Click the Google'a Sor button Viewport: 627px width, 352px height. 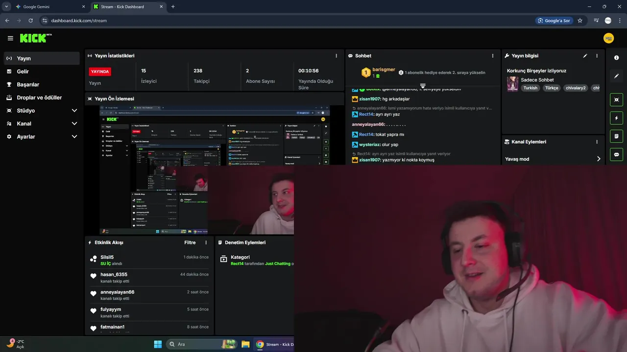click(554, 21)
